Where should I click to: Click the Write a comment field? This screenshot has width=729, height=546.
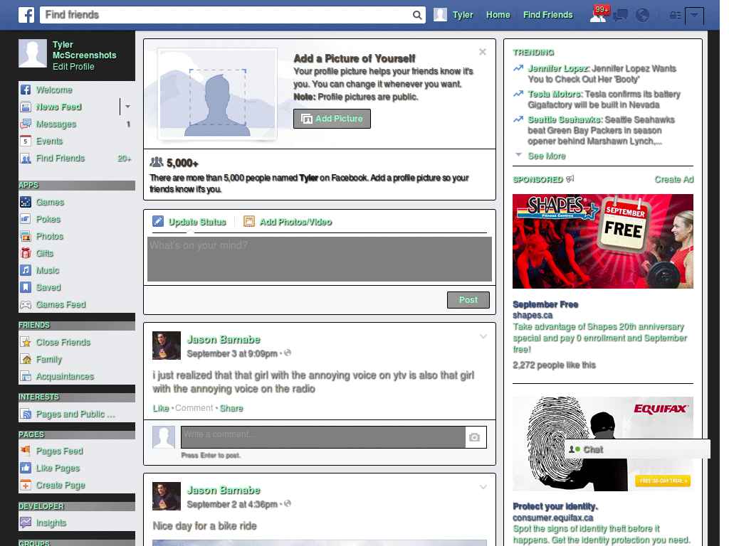click(x=323, y=437)
